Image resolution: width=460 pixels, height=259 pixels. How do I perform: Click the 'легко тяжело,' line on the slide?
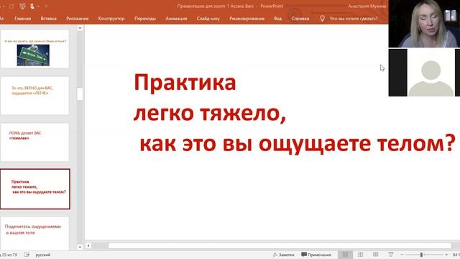(209, 113)
